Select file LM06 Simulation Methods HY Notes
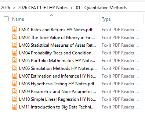The width and height of the screenshot is (145, 139). pos(58,68)
